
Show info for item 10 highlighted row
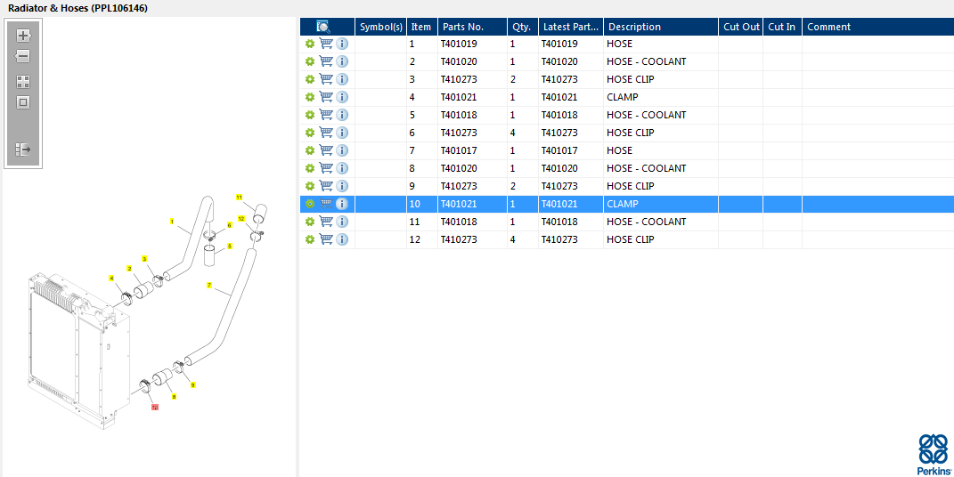coord(342,204)
